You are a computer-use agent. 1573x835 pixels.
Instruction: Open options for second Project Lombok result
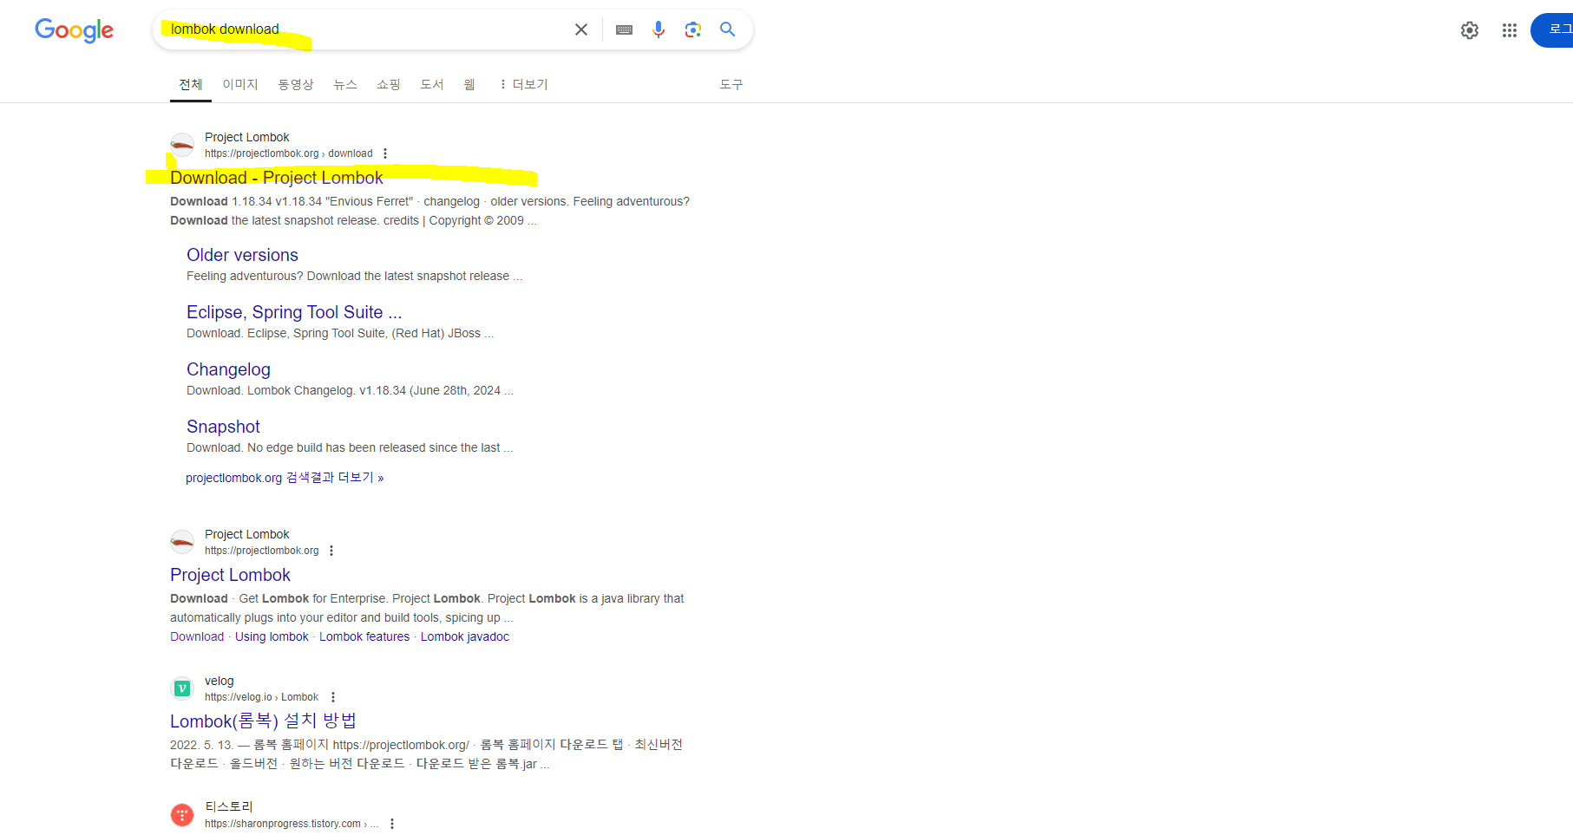(x=331, y=551)
